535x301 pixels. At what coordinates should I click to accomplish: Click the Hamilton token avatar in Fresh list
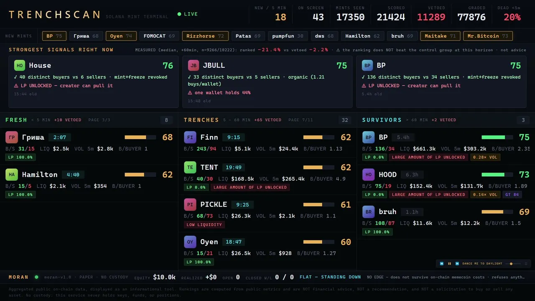point(12,174)
